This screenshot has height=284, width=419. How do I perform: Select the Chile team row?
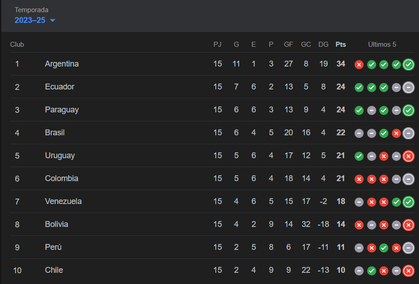click(213, 271)
